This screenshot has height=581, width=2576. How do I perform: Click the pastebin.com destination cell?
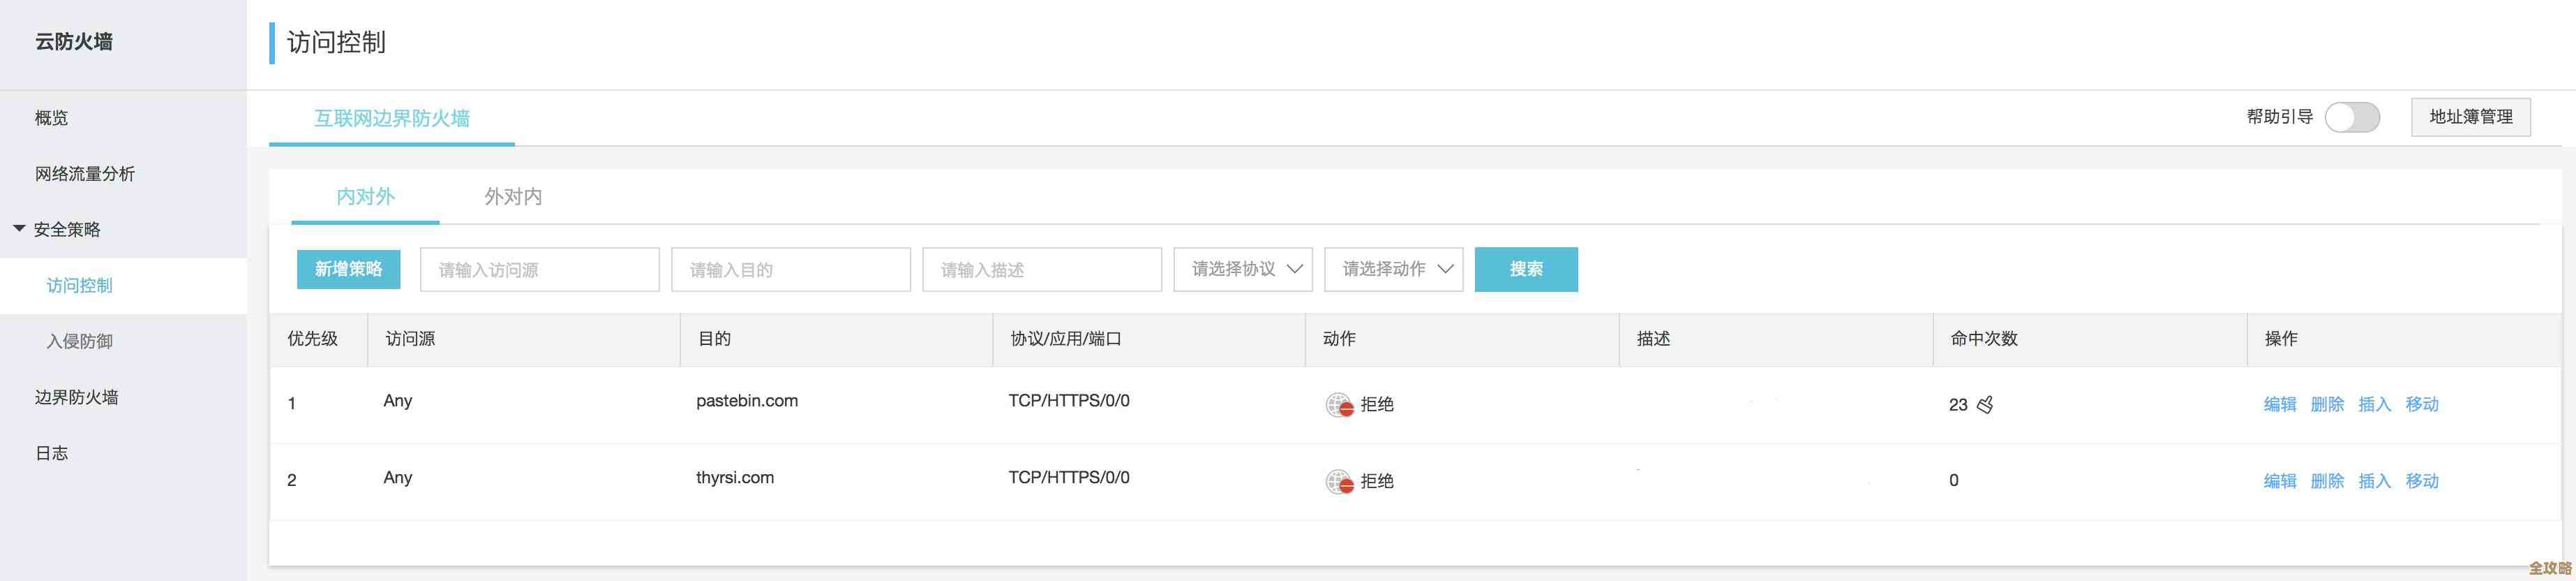pos(747,401)
